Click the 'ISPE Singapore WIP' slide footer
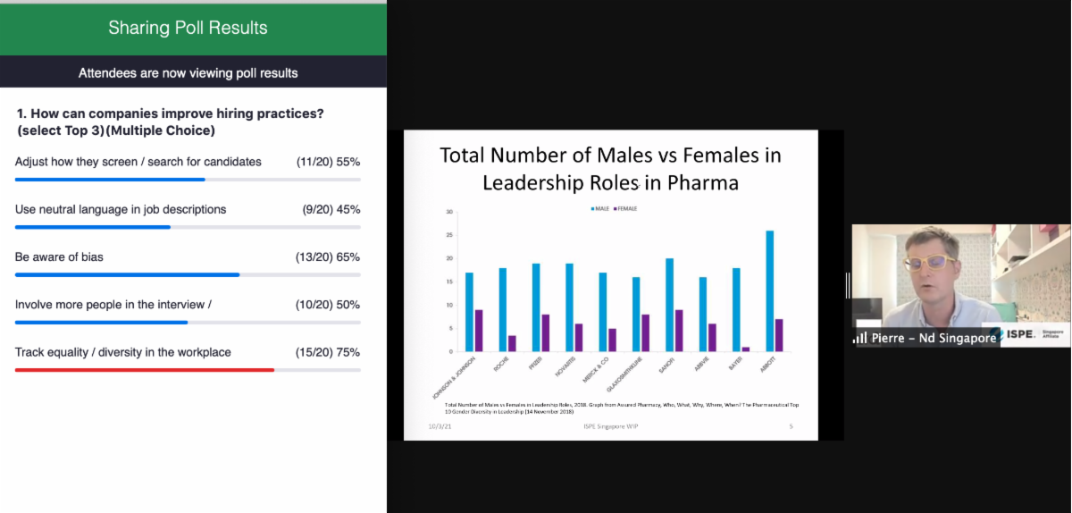Screen dimensions: 1072x513 pos(610,426)
